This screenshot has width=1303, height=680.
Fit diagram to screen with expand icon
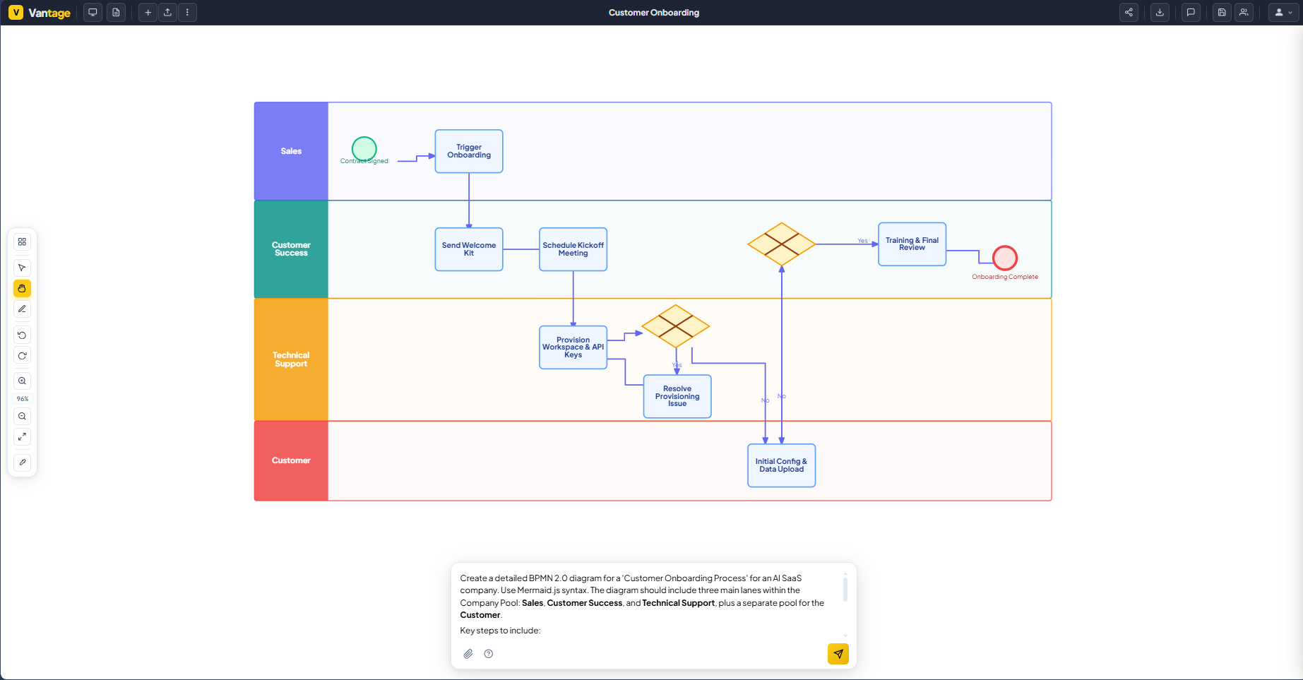(22, 436)
